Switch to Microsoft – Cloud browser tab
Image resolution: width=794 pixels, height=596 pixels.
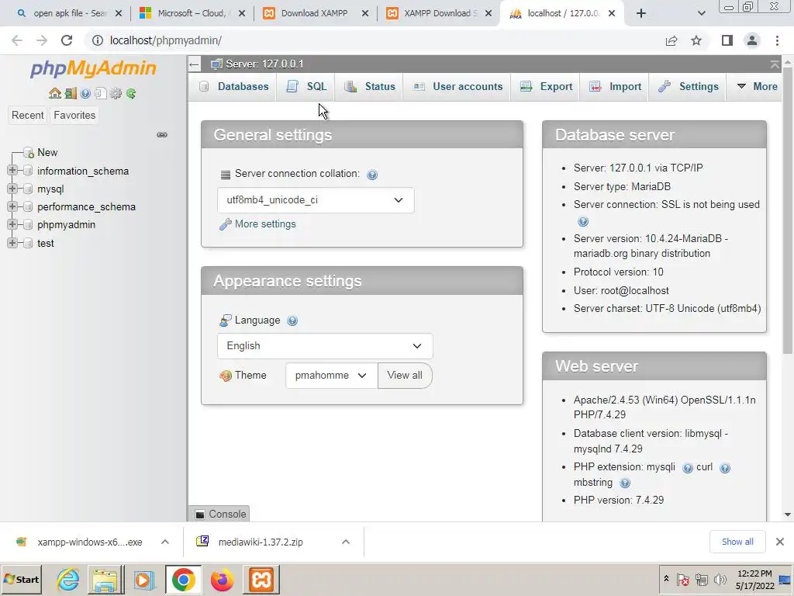coord(191,14)
